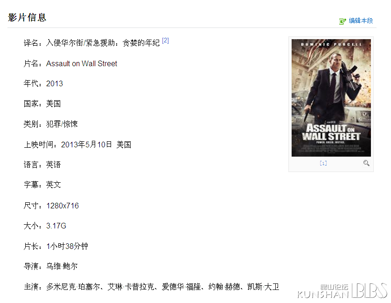This screenshot has height=303, width=391.
Task: Click the magnifier icon under poster
Action: click(x=366, y=163)
